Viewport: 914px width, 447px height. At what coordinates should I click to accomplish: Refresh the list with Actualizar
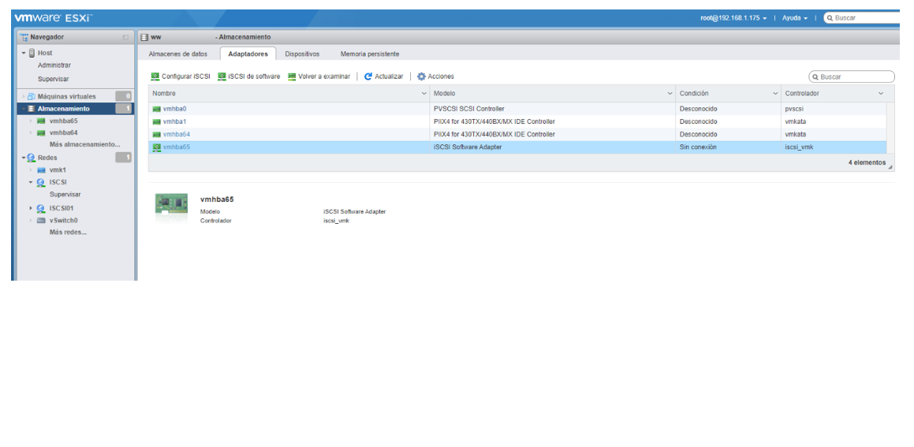click(383, 76)
